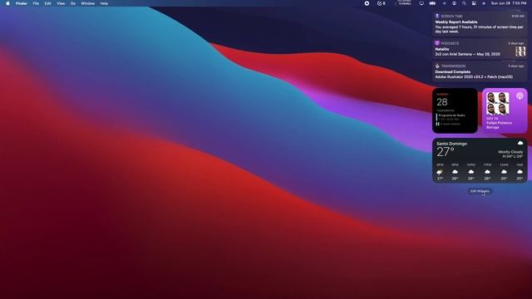Open the View menu
532x299 pixels.
(61, 3)
